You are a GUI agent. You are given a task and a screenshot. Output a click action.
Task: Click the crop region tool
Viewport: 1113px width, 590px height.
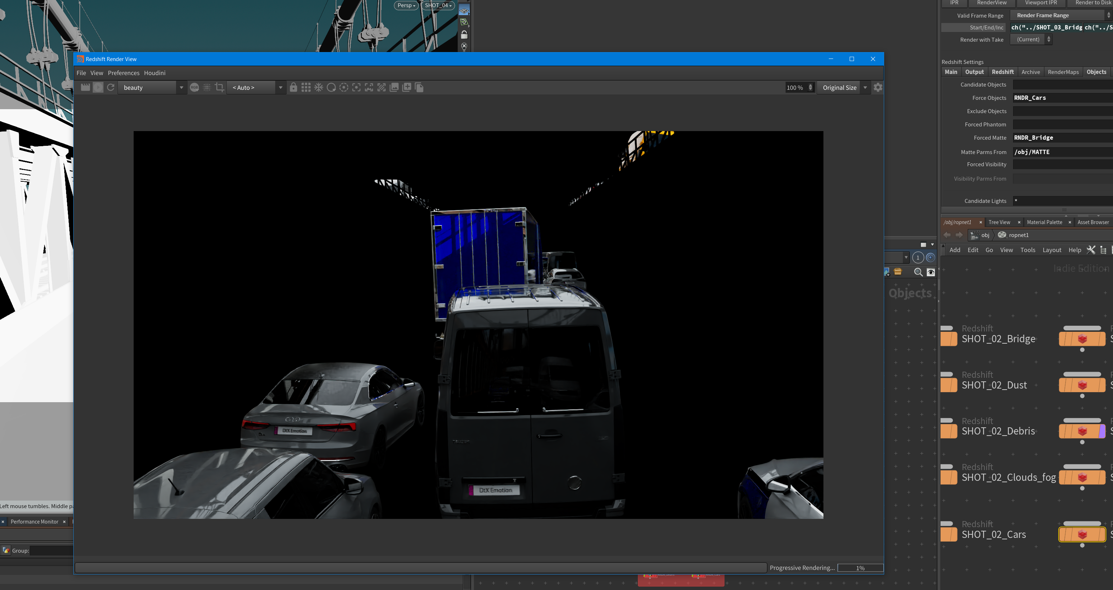pos(220,87)
